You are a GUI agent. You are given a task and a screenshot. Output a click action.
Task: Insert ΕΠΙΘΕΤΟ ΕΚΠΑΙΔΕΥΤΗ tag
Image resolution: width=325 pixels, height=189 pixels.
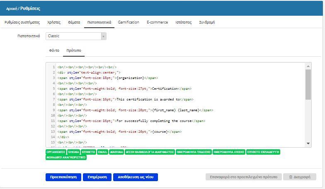pos(263,152)
